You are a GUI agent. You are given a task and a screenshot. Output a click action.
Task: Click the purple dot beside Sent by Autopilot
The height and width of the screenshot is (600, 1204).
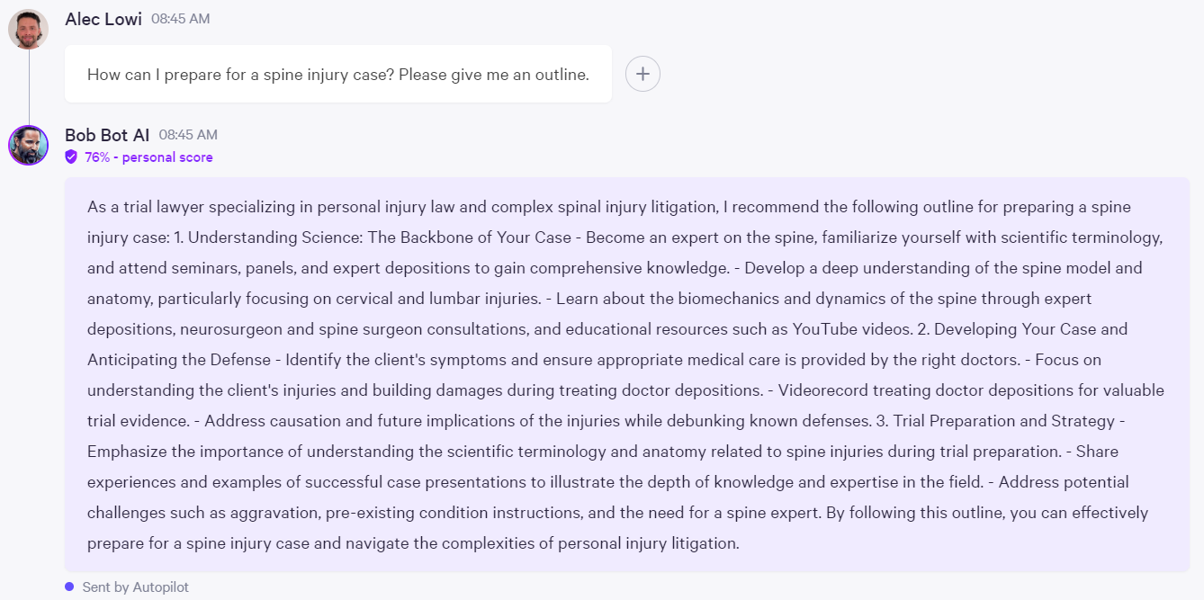point(69,587)
